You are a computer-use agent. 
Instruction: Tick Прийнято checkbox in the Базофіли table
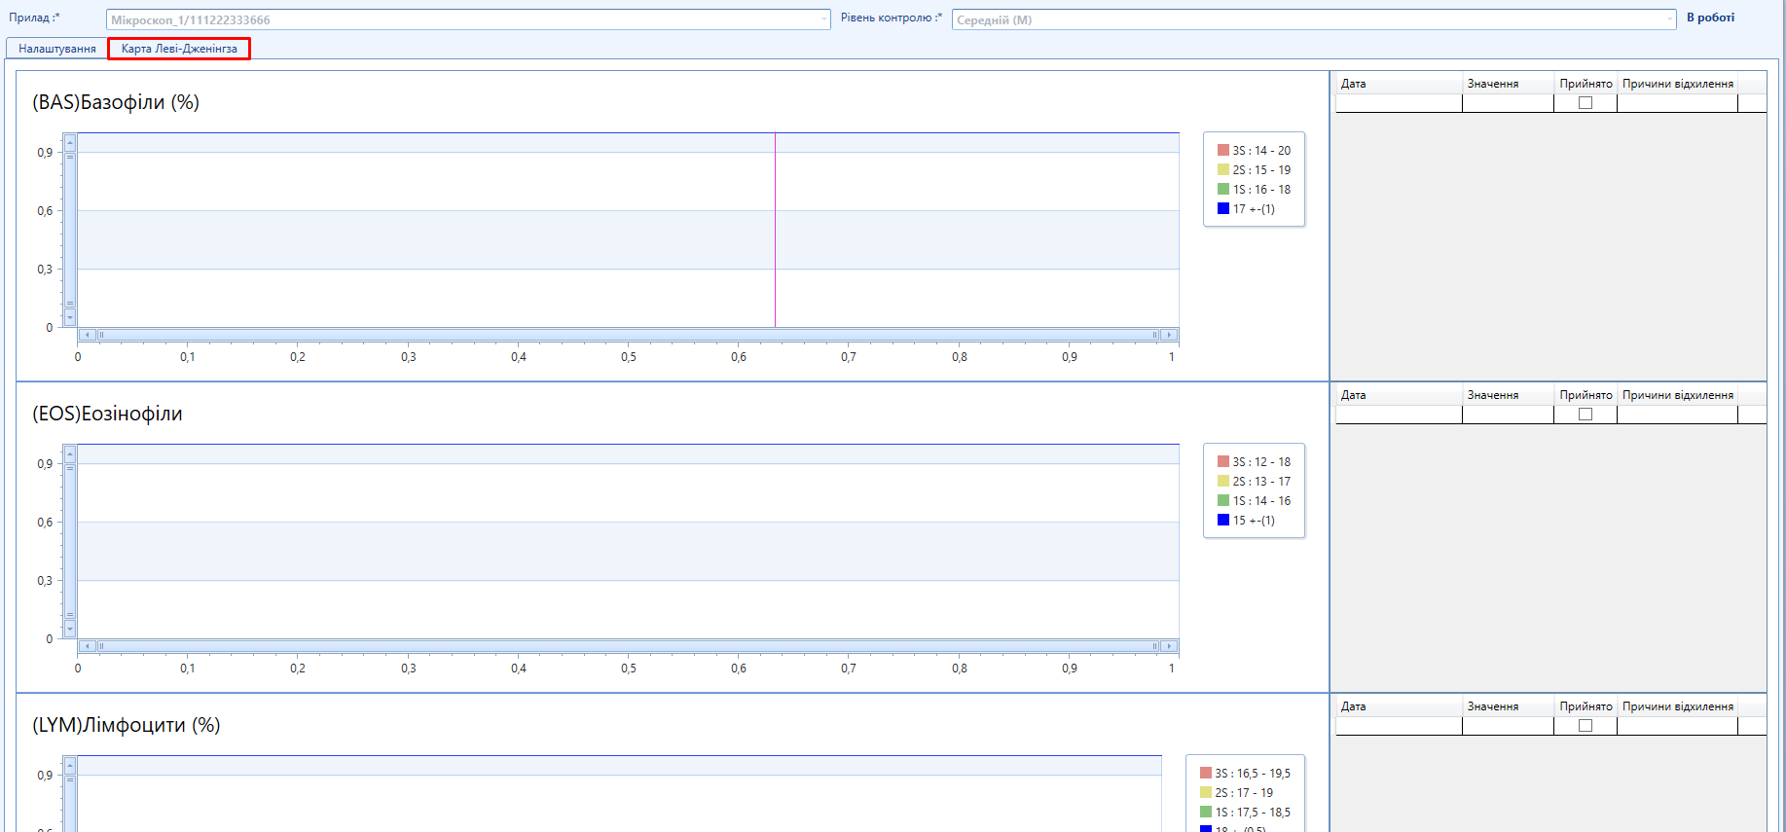pos(1586,103)
